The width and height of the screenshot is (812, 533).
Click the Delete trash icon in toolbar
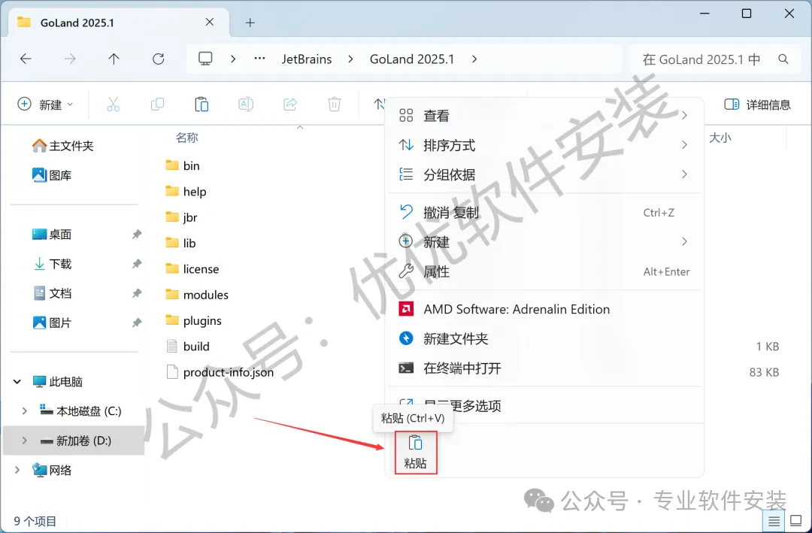tap(335, 104)
